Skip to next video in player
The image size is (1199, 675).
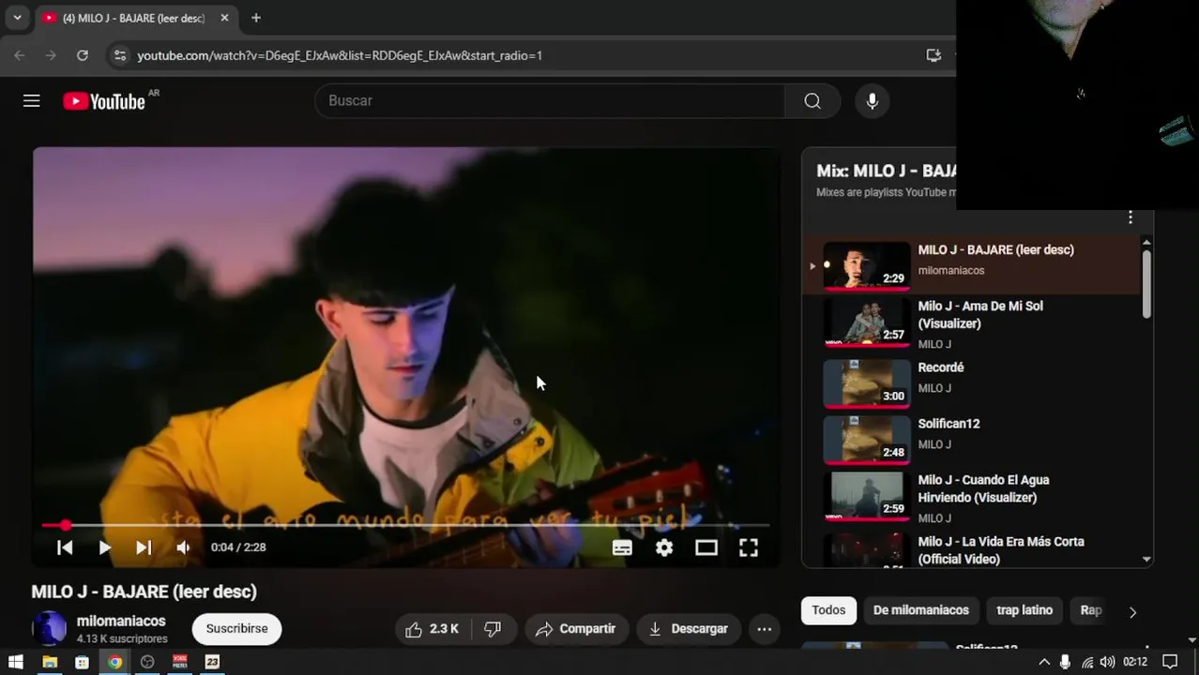pyautogui.click(x=144, y=547)
